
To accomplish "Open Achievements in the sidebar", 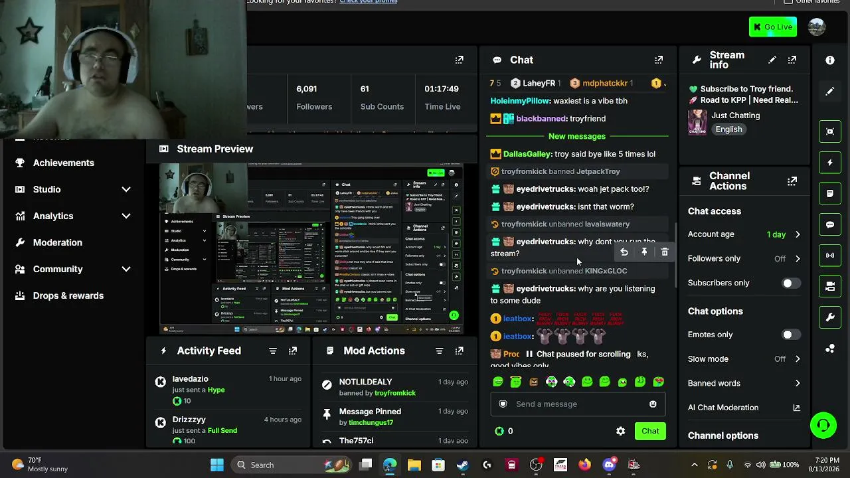I will (x=64, y=163).
